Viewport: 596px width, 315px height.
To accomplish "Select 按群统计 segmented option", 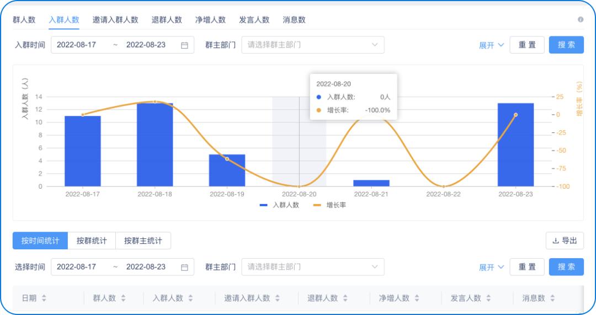I will tap(92, 241).
